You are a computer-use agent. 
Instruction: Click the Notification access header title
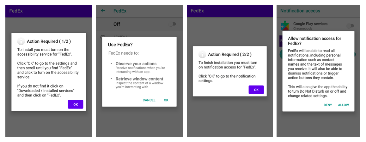pyautogui.click(x=300, y=11)
